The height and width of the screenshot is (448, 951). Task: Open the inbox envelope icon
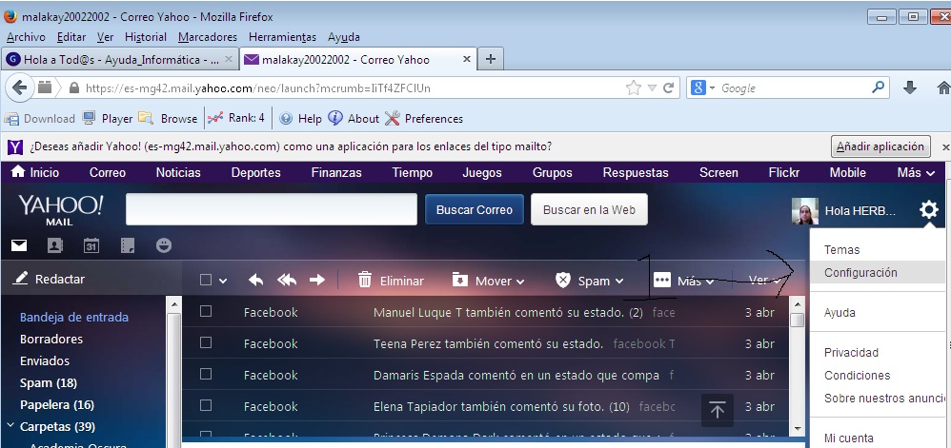(19, 245)
